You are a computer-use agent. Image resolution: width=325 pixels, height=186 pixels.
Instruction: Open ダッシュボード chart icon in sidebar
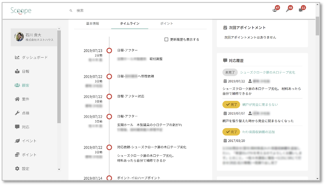coord(17,58)
